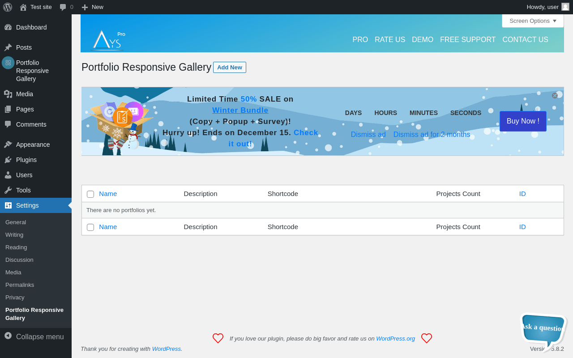Viewport: 573px width, 358px height.
Task: Click the Comments sidebar icon
Action: (x=8, y=124)
